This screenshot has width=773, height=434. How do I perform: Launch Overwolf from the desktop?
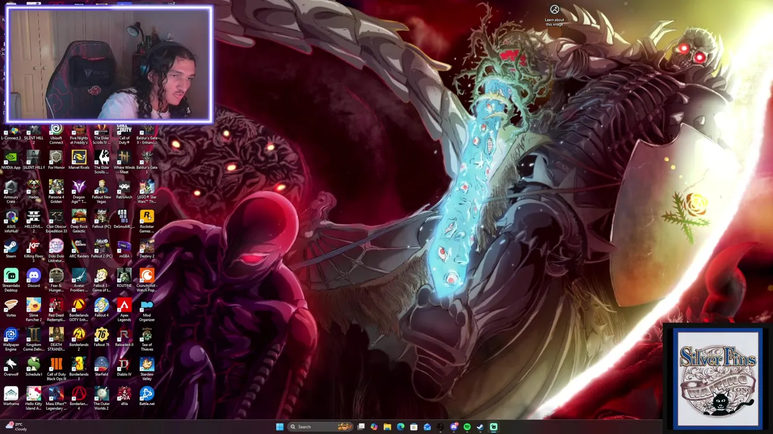[11, 368]
